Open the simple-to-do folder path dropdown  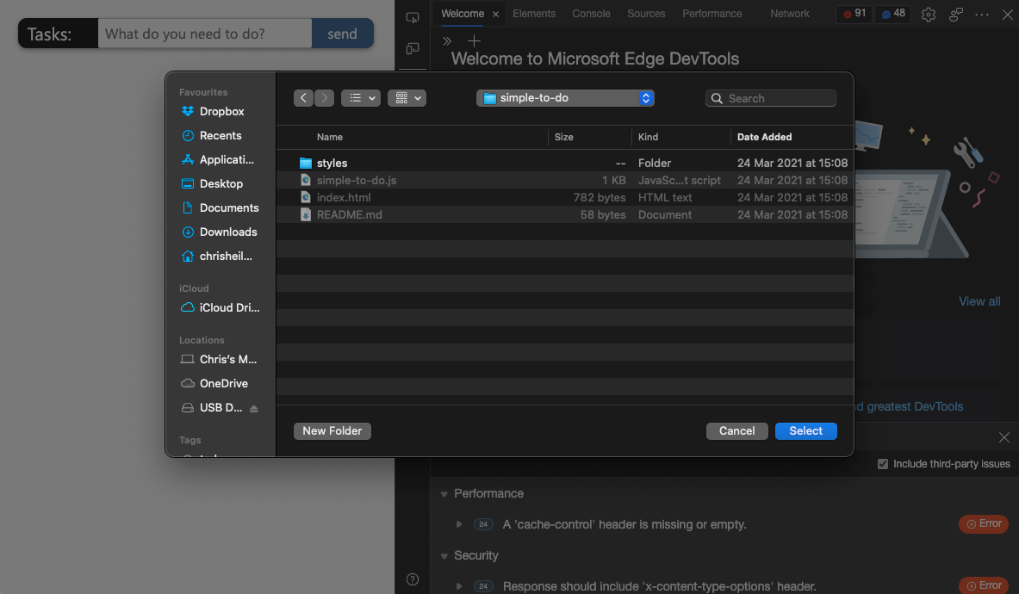[645, 97]
